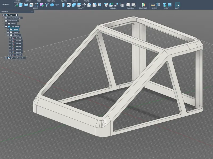Collapse the Browser panel with minus button
The image size is (213, 159).
coord(32,12)
